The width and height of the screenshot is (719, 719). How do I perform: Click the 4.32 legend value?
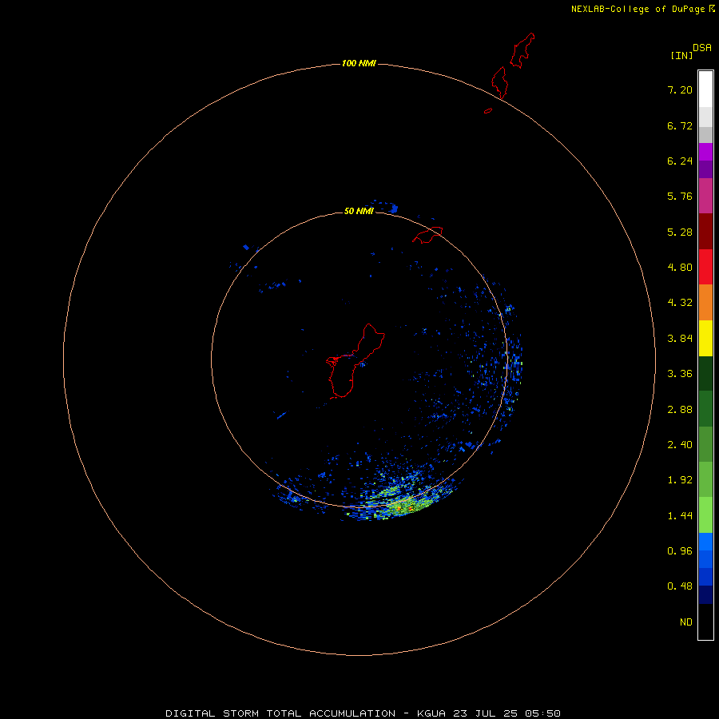pyautogui.click(x=680, y=302)
